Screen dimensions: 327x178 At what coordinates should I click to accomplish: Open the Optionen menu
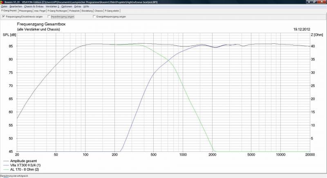pyautogui.click(x=67, y=7)
